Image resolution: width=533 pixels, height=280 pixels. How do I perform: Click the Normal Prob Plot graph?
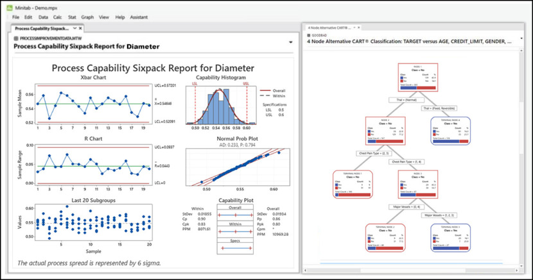(x=238, y=167)
